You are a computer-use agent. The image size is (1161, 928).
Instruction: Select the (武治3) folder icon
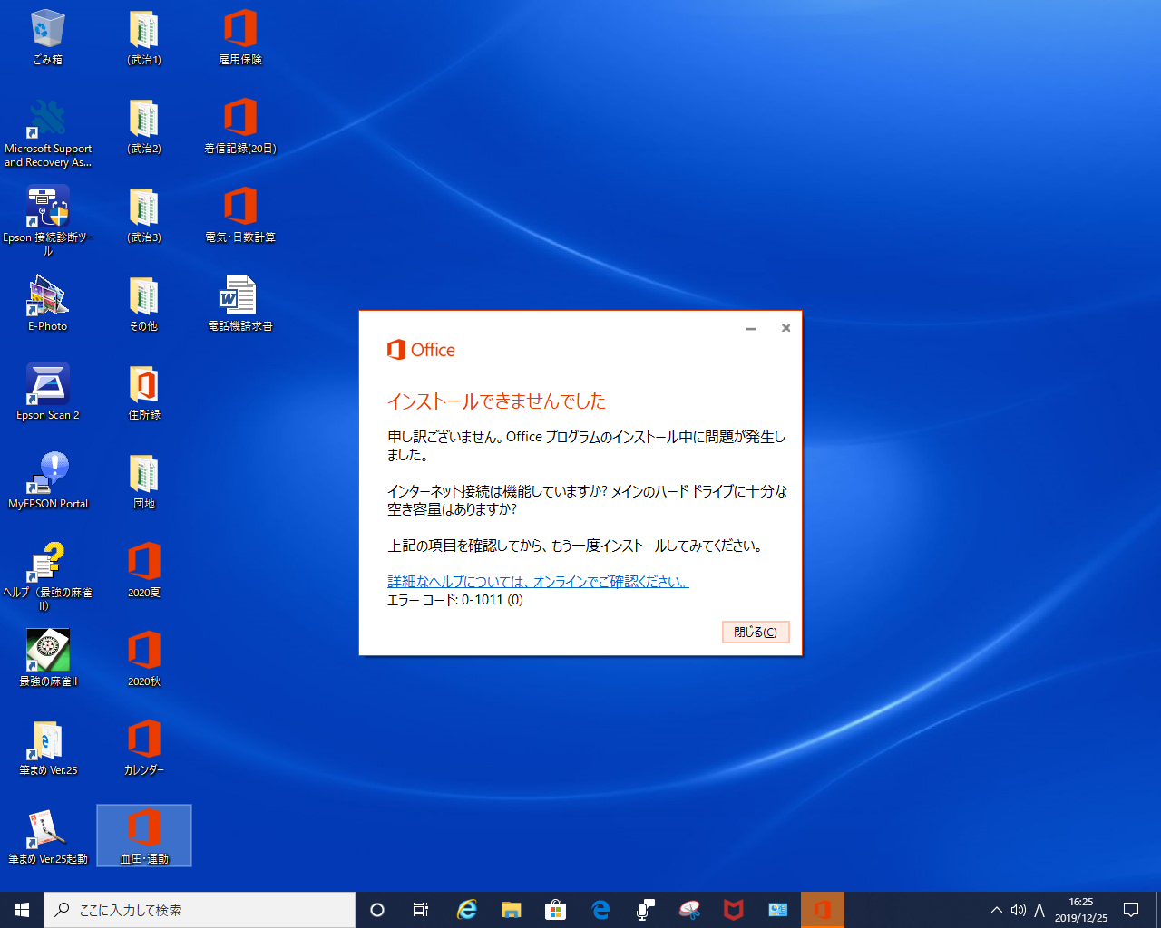[x=144, y=215]
